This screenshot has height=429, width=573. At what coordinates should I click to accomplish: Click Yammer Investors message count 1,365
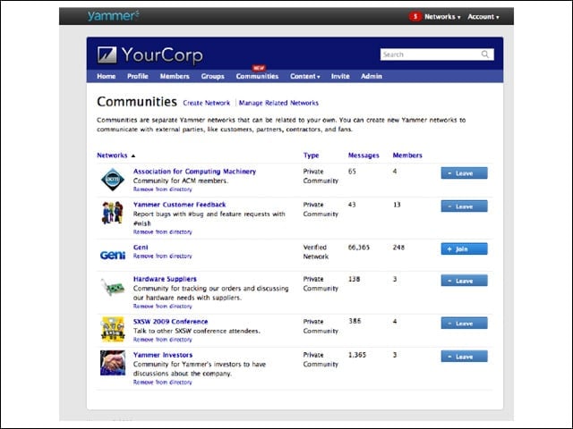[x=357, y=355]
